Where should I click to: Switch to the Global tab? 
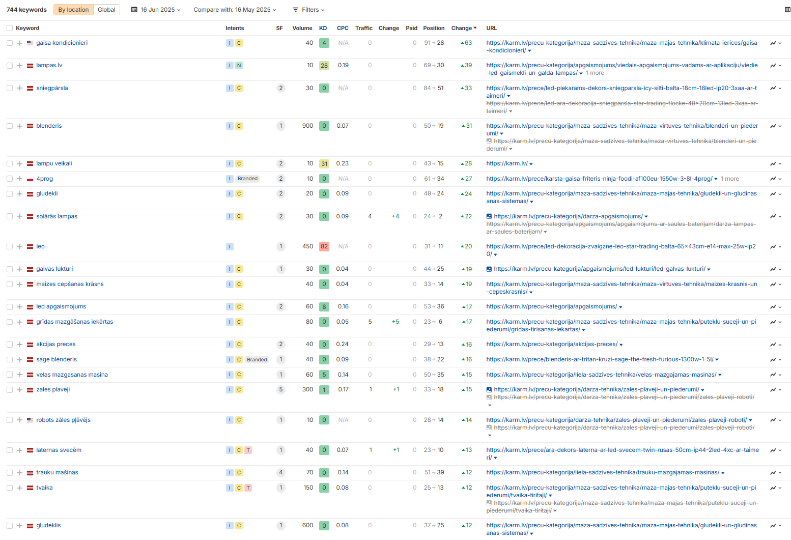[x=106, y=10]
